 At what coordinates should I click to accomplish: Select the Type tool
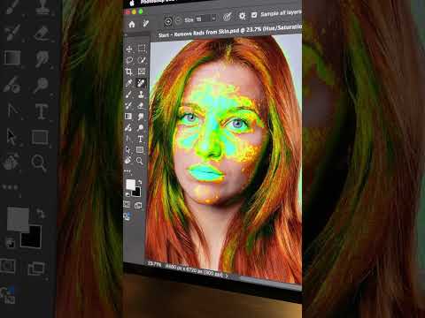[x=140, y=139]
